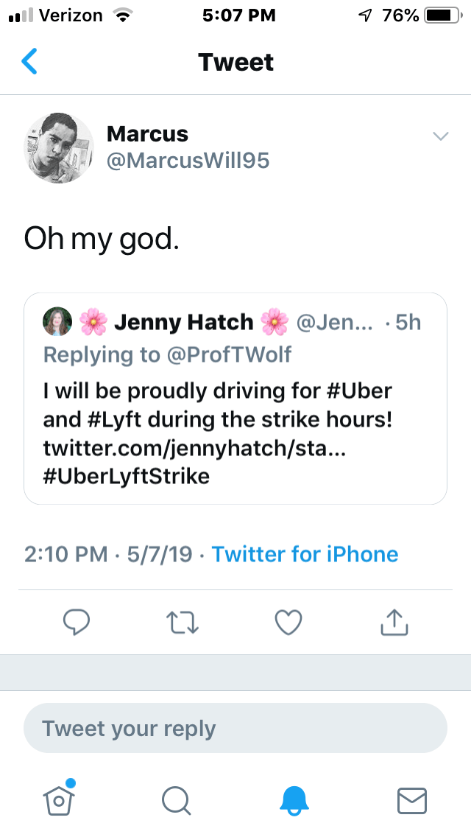471x837 pixels.
Task: Tap Jenny Hatch's small avatar
Action: (x=57, y=322)
